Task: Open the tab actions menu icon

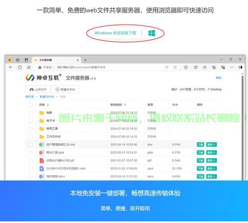Action: [26, 60]
